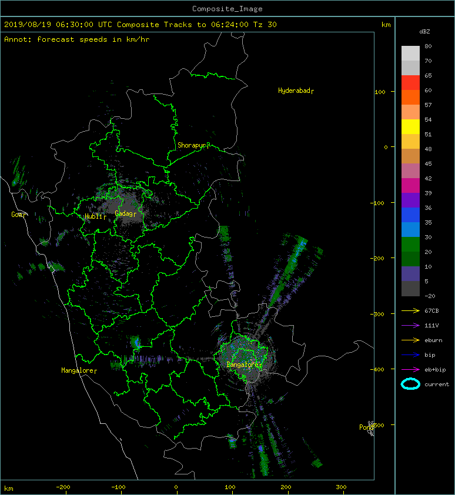
Task: Click the slate blue 10 dBZ swatch
Action: [410, 273]
